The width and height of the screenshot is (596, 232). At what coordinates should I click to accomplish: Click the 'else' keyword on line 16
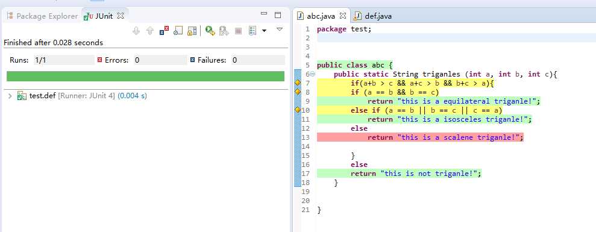coord(359,165)
